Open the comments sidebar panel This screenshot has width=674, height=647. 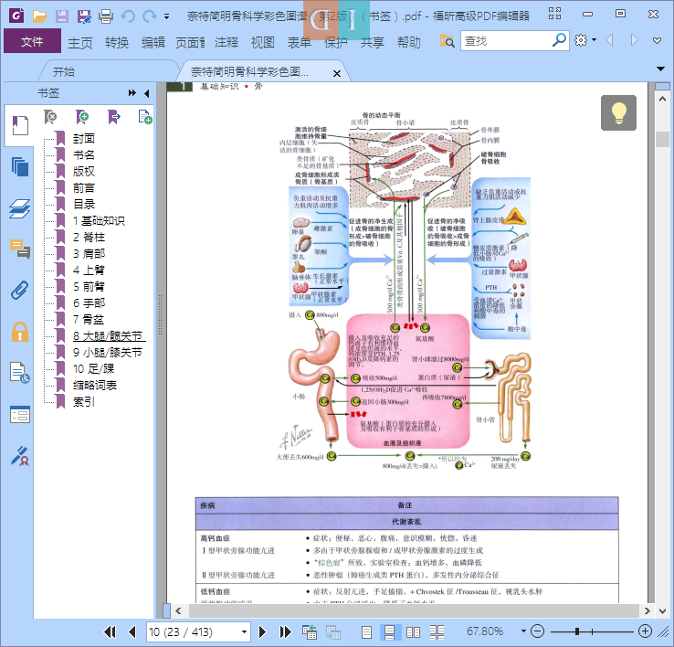[x=20, y=249]
